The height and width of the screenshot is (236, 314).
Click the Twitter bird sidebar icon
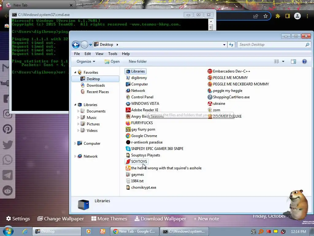coord(8,144)
